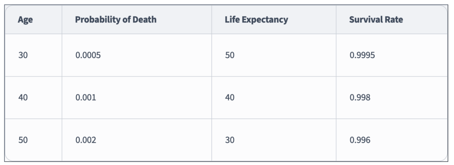Image resolution: width=454 pixels, height=165 pixels.
Task: Select the age 40 cell
Action: pyautogui.click(x=33, y=98)
